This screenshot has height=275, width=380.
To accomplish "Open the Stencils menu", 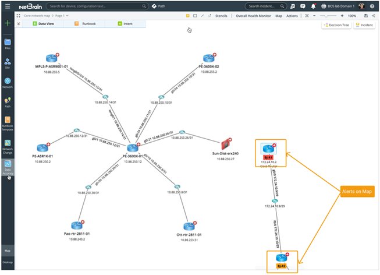I will click(x=221, y=16).
